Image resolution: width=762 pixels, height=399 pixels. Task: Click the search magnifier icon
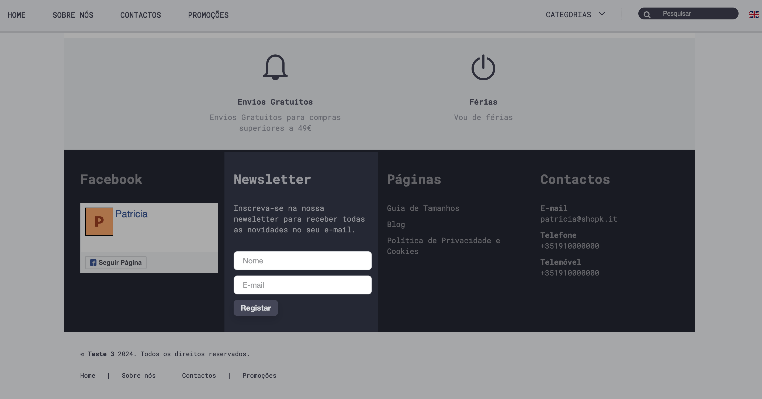pyautogui.click(x=647, y=14)
